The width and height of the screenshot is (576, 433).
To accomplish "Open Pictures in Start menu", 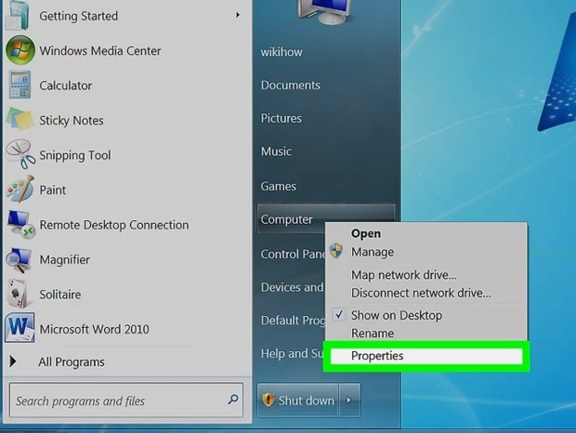I will 281,118.
